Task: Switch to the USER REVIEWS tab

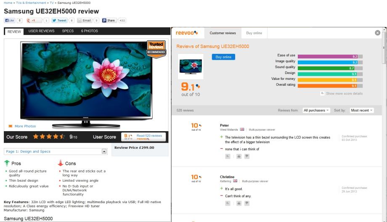Action: [41, 31]
